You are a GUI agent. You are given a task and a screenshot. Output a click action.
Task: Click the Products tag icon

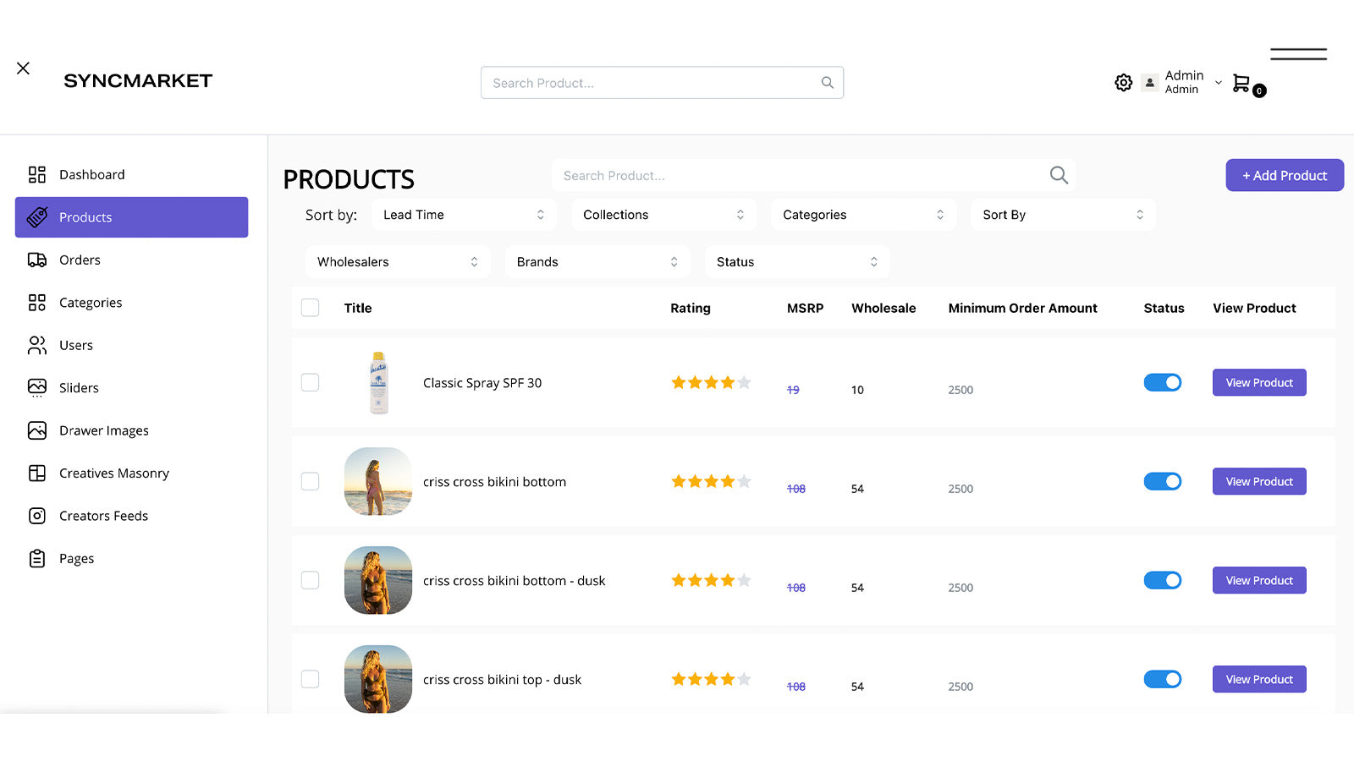pos(37,217)
